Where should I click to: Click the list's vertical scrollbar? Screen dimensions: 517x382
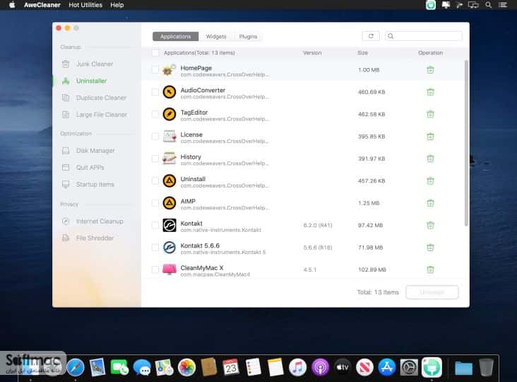[x=466, y=143]
